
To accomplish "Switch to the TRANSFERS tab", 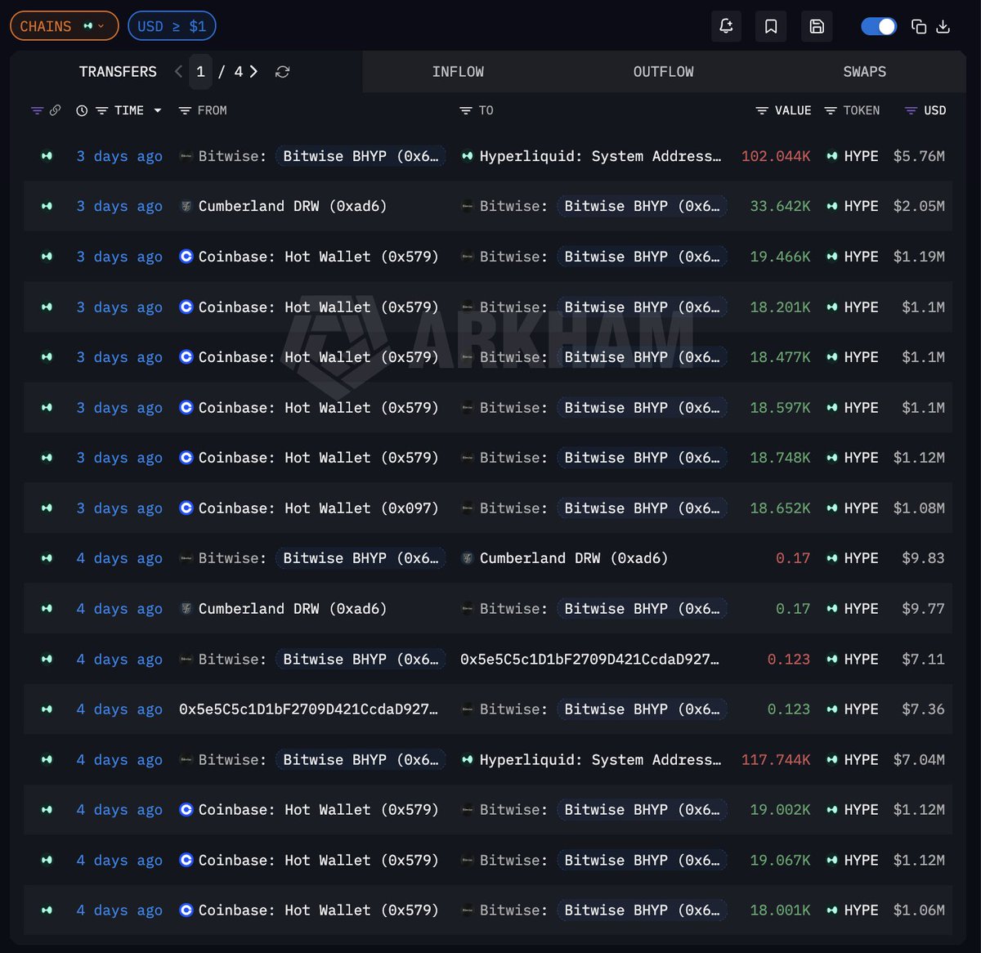I will tap(118, 72).
